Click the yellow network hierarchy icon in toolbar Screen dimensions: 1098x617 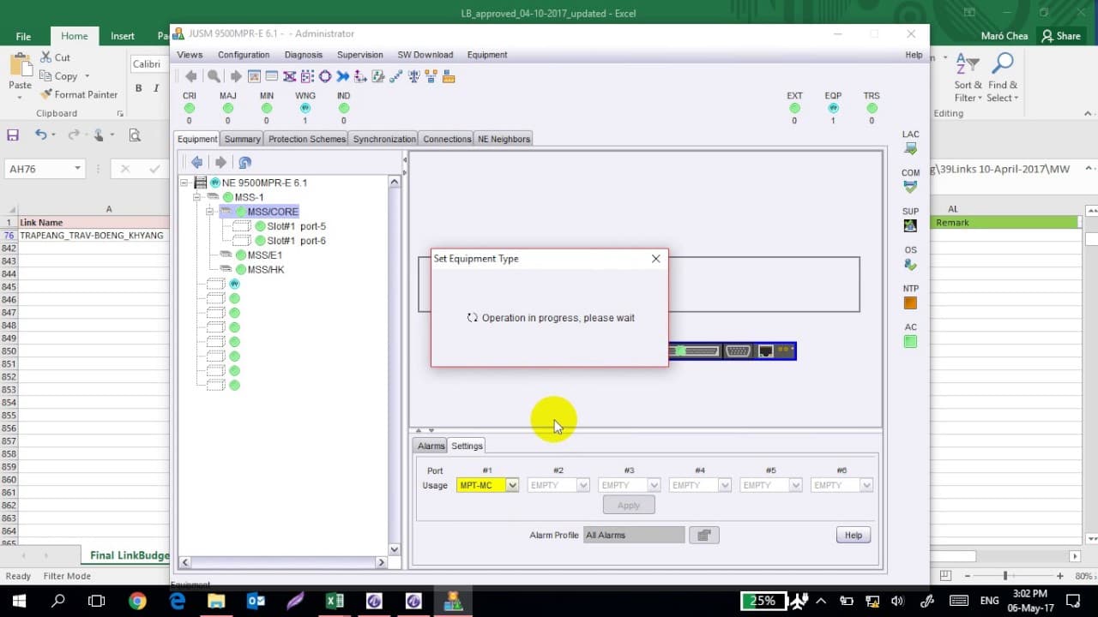(x=431, y=76)
